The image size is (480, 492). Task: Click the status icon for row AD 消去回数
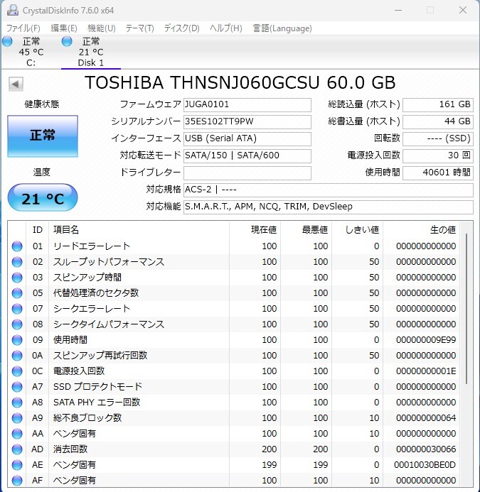point(17,449)
